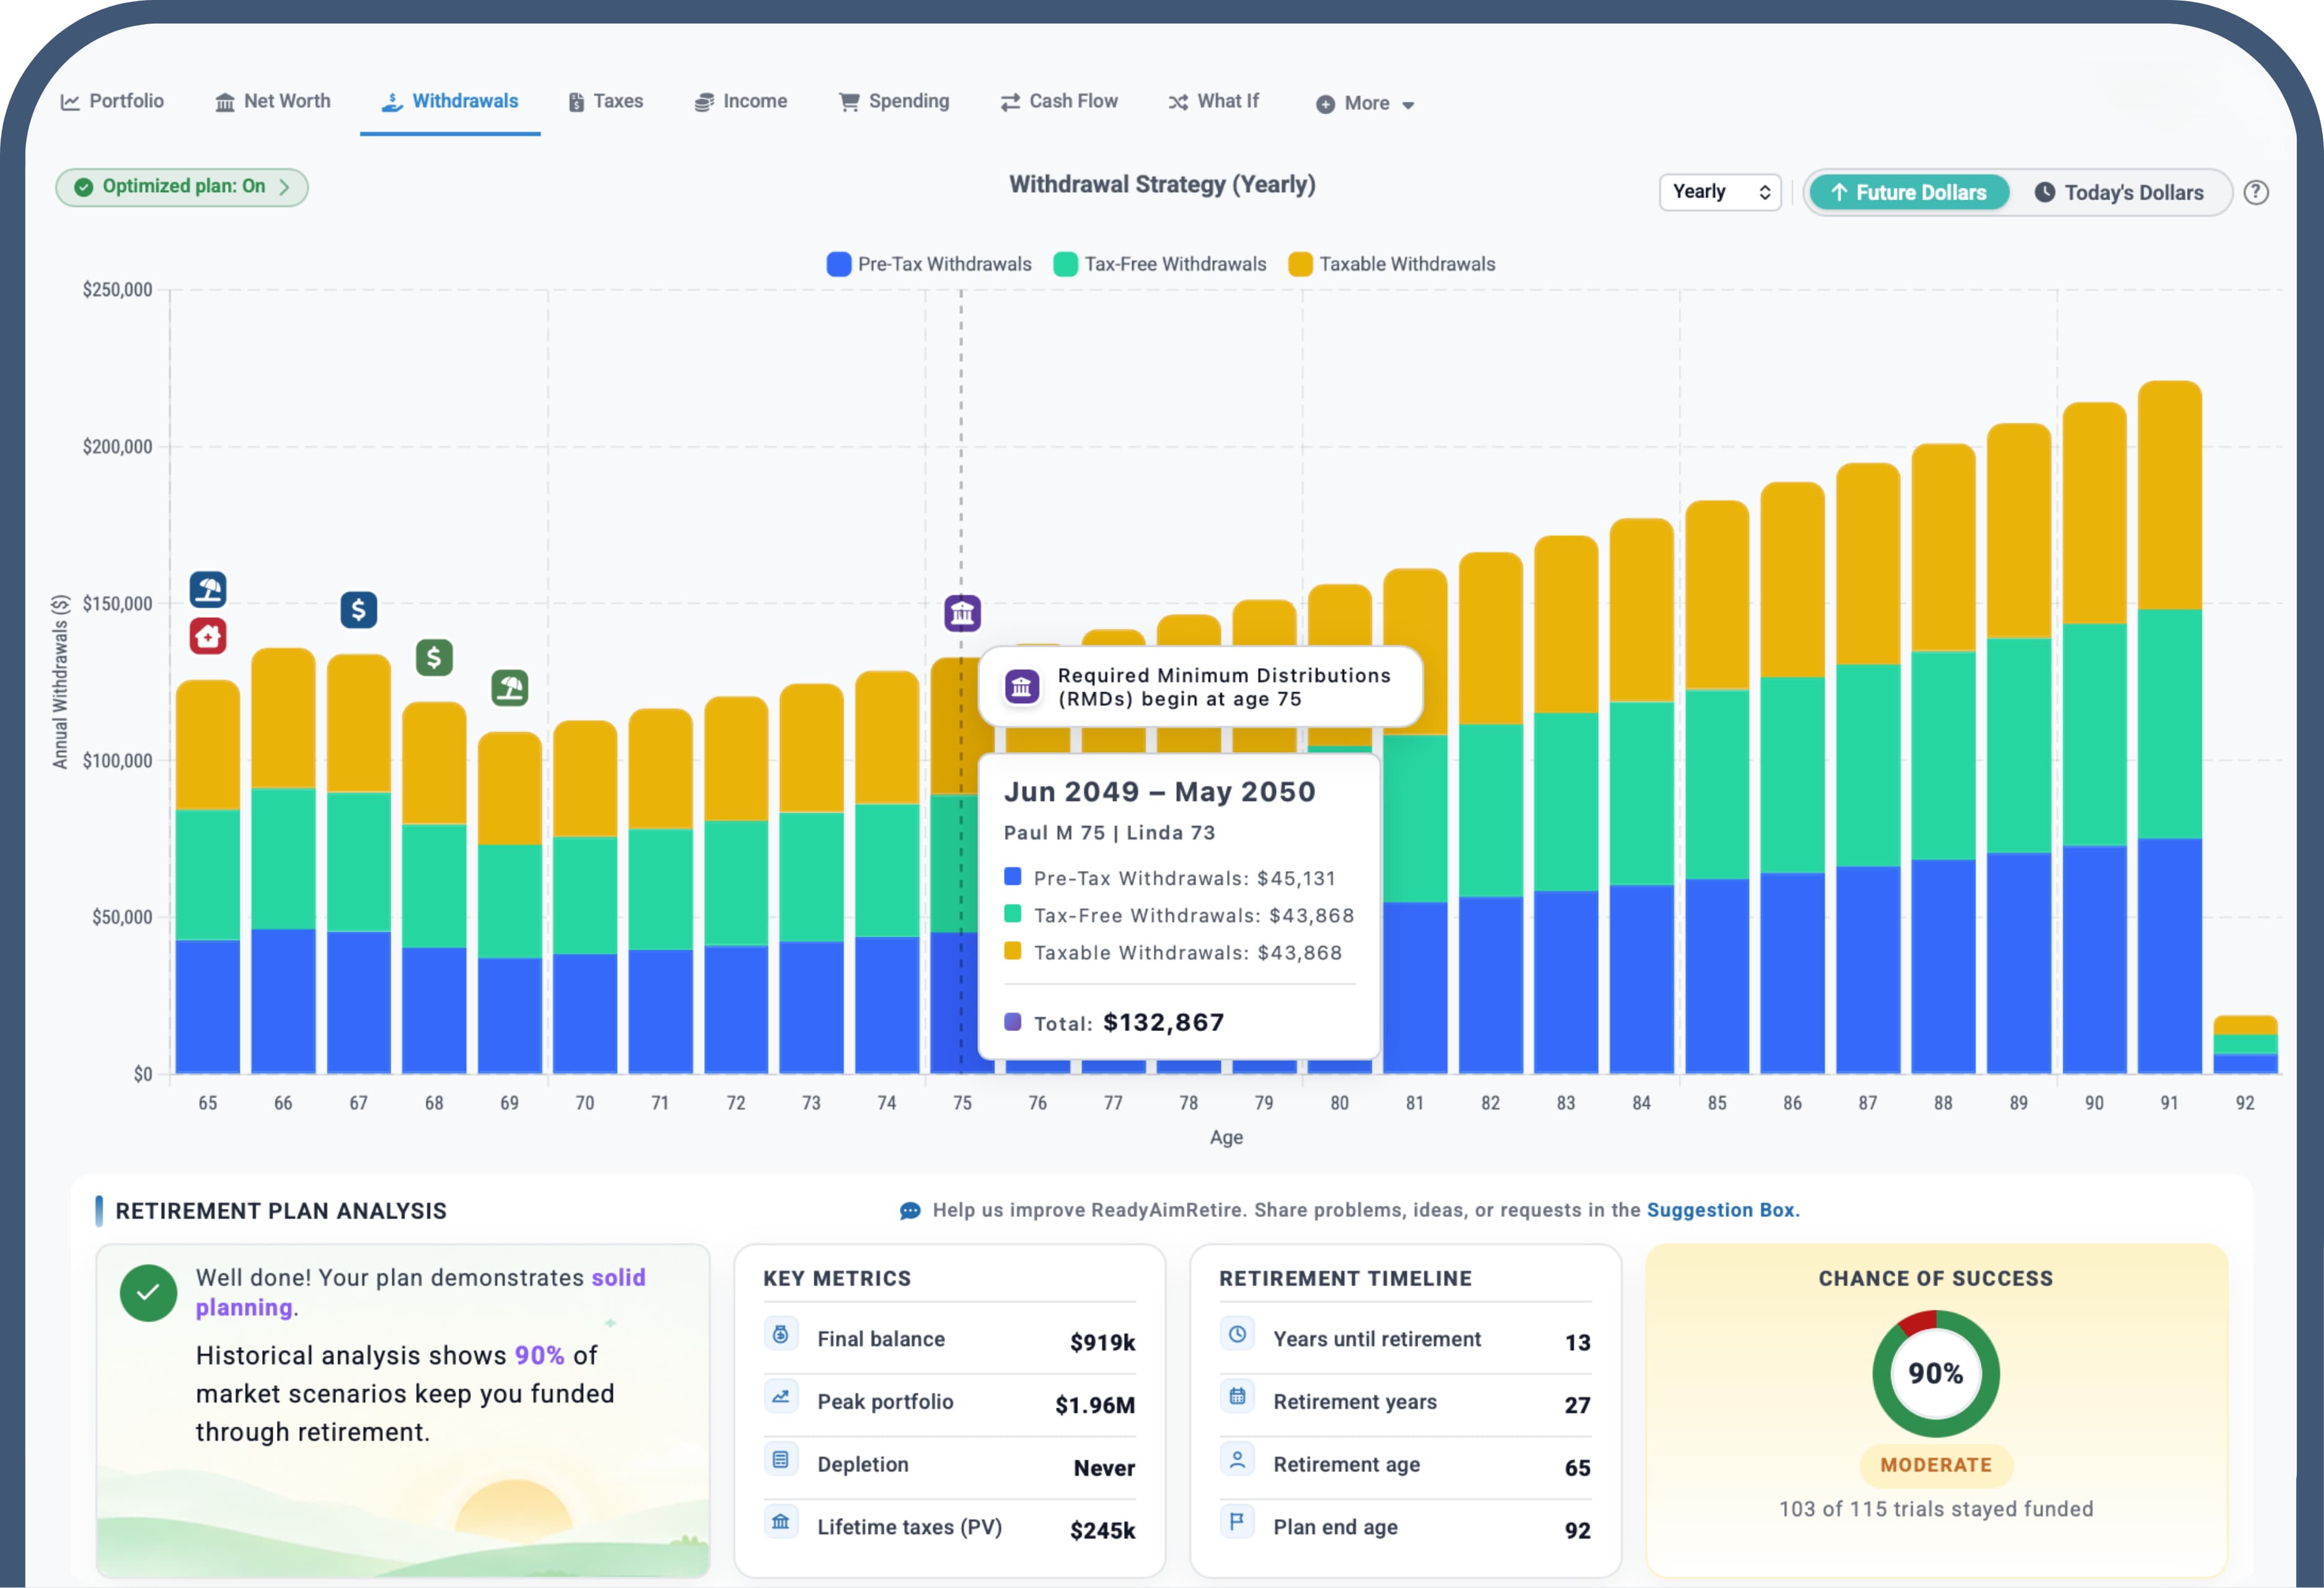Screen dimensions: 2324x1588
Task: Switch to the Net Worth tab
Action: click(x=273, y=101)
